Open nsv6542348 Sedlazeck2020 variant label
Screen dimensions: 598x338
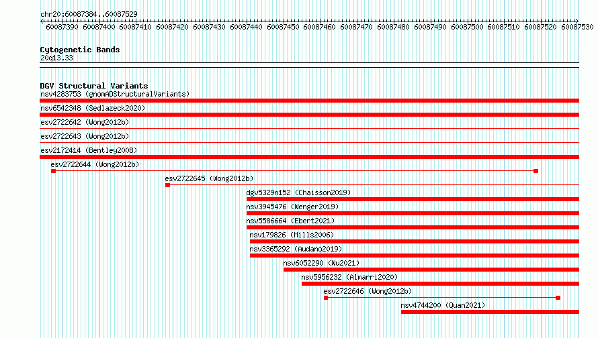tap(93, 108)
